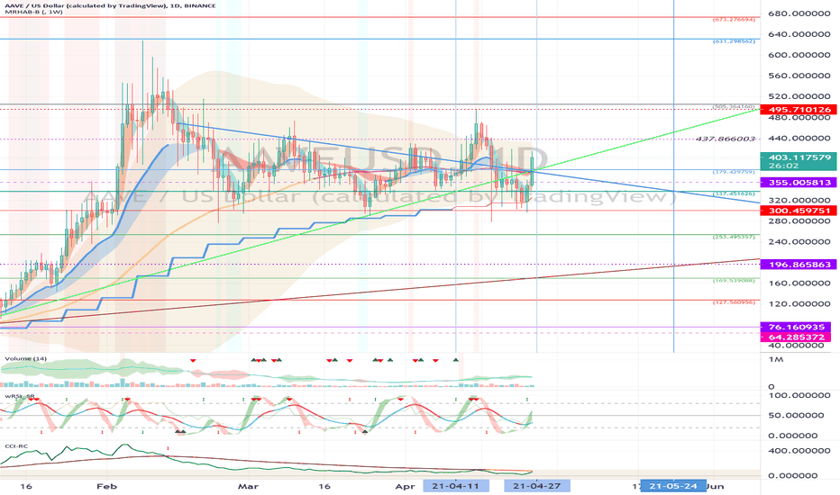Select the (253.495357) level label
This screenshot has height=495, width=840.
pos(734,237)
